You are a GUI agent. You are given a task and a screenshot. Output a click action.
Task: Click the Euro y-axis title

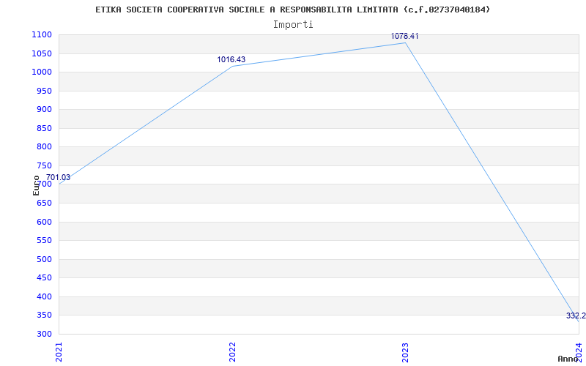point(36,185)
